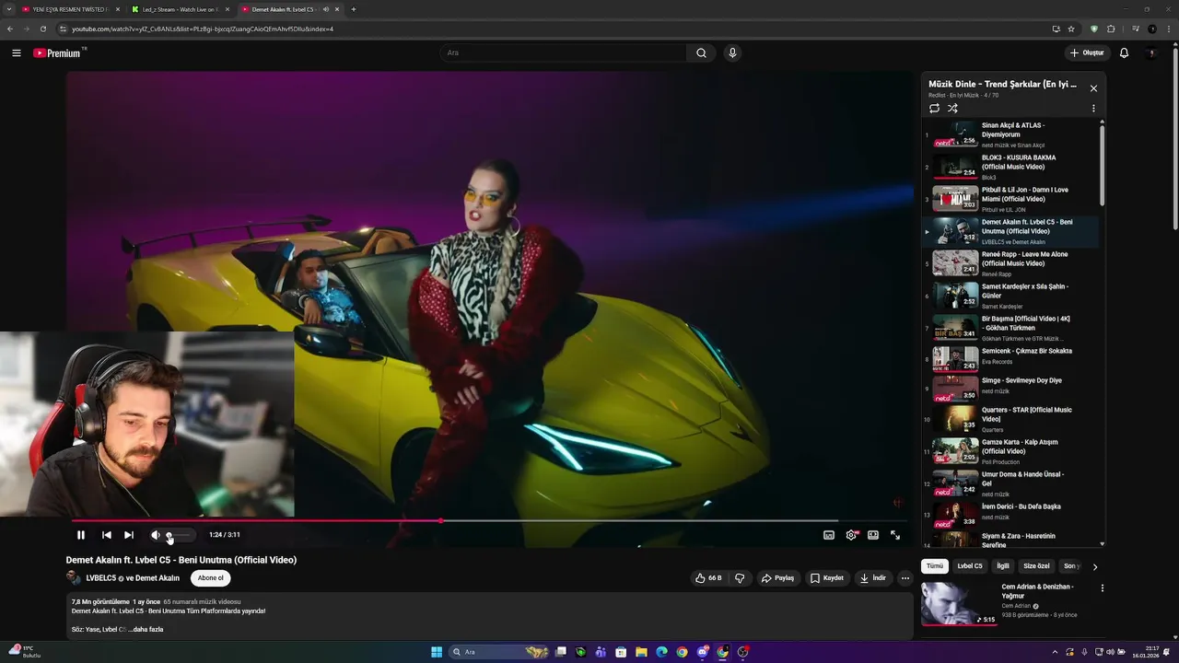
Task: Select the Size özel filter chip
Action: 1036,566
